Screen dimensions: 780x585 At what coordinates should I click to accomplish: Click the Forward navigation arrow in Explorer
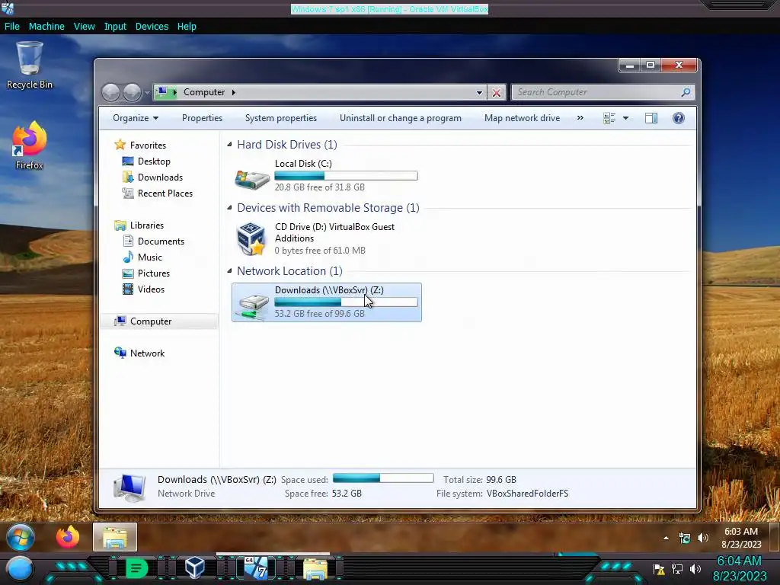click(x=132, y=92)
